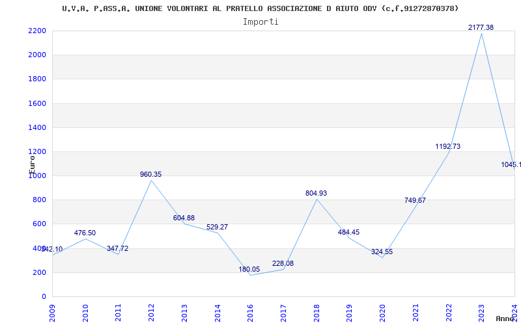The width and height of the screenshot is (521, 325).
Task: Select the 2018 x-axis year label
Action: pyautogui.click(x=317, y=313)
